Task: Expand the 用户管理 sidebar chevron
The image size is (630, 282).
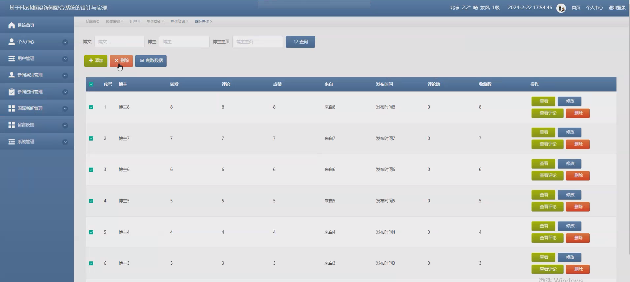Action: (x=65, y=59)
